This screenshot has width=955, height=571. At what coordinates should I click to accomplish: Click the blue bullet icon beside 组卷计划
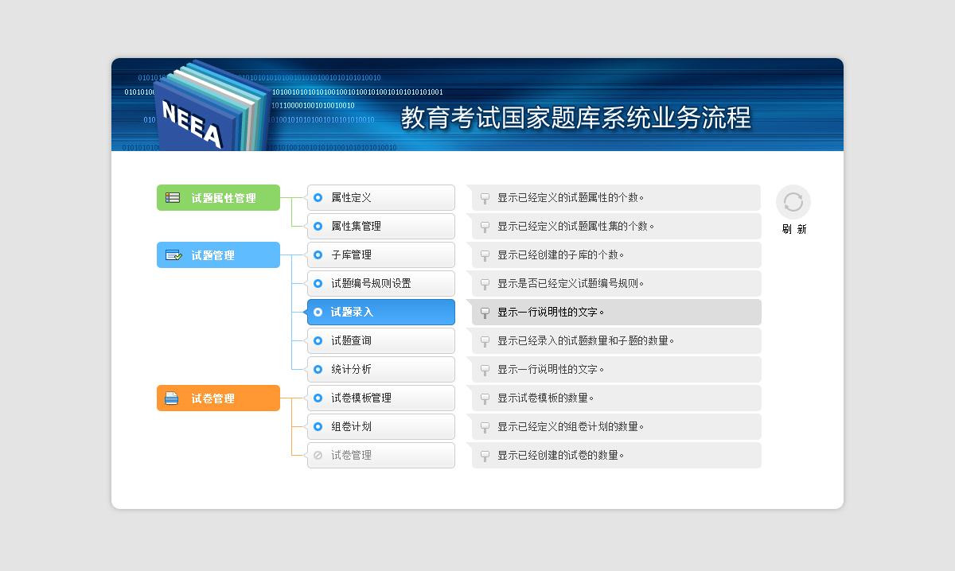click(318, 427)
